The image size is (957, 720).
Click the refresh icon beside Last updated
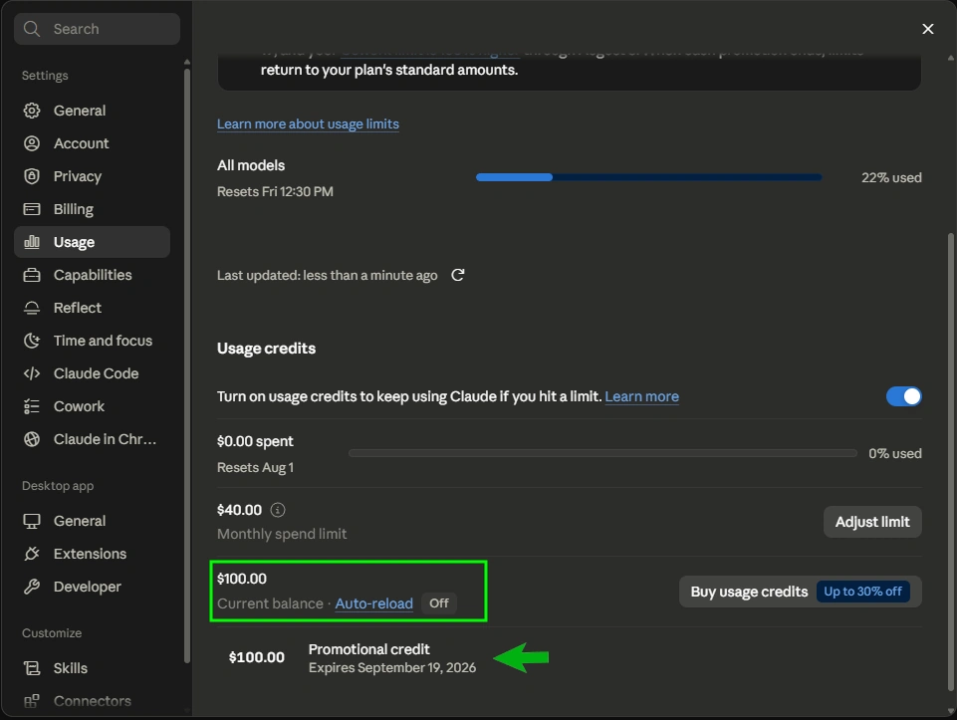pyautogui.click(x=458, y=275)
